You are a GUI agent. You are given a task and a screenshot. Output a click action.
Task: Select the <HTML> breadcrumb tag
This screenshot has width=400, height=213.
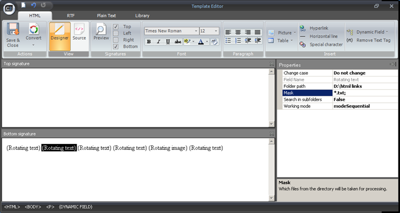pyautogui.click(x=12, y=207)
